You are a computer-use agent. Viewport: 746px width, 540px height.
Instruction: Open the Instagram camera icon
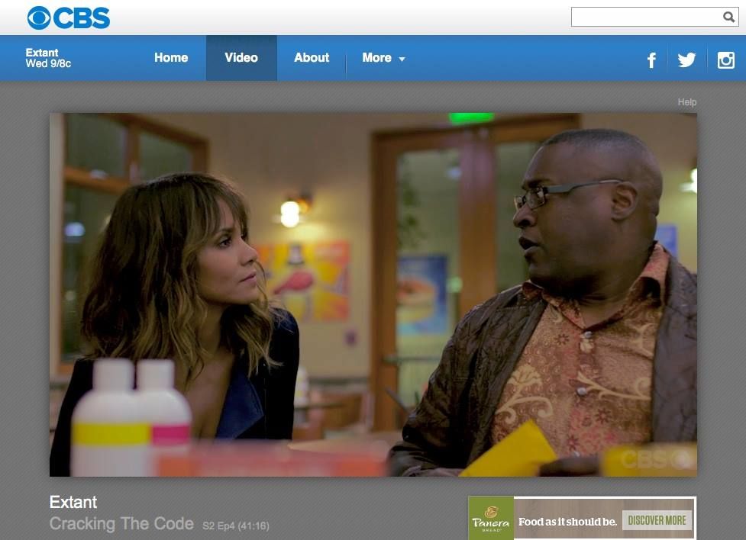click(x=725, y=60)
